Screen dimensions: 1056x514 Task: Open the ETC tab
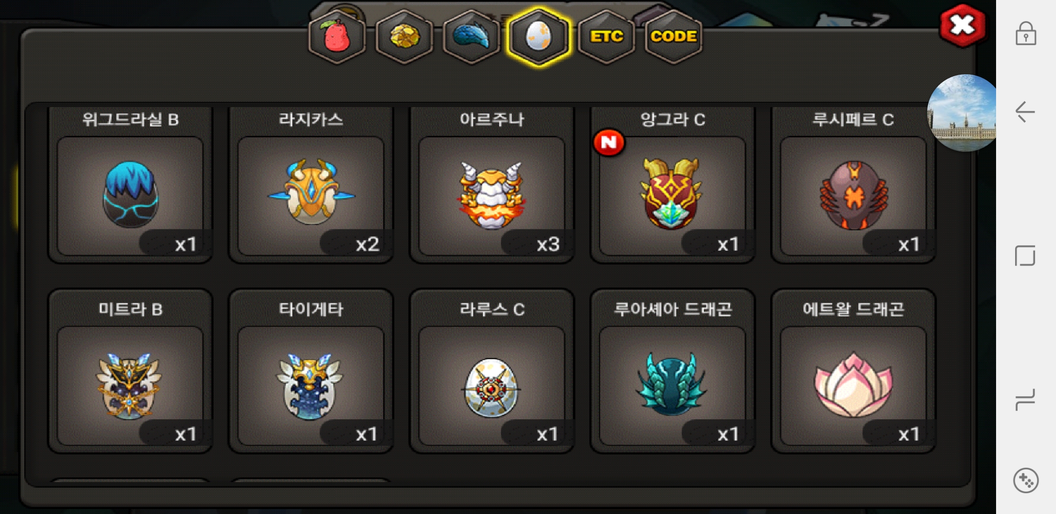[x=606, y=37]
